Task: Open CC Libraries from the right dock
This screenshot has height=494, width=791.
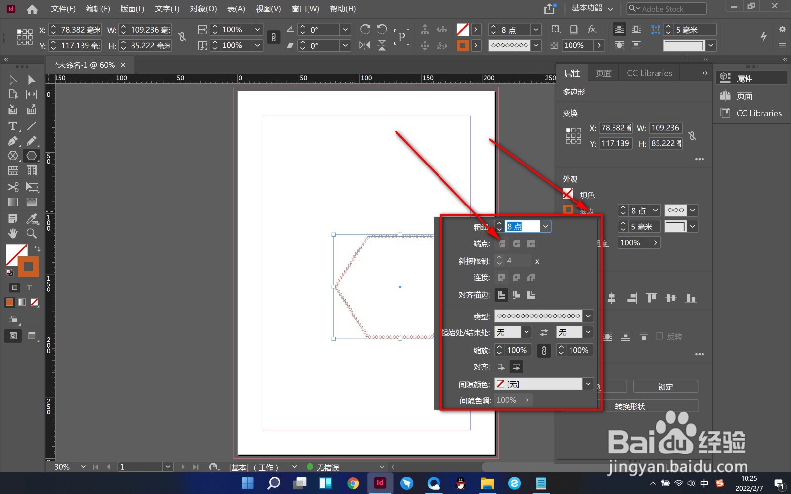Action: pyautogui.click(x=751, y=113)
